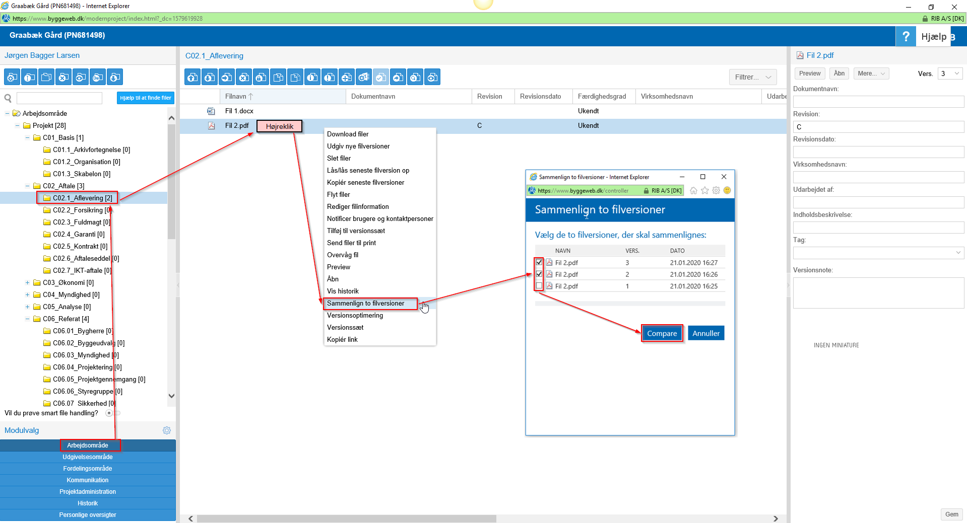Click the file information icon in file toolbar
The width and height of the screenshot is (967, 523).
pyautogui.click(x=312, y=77)
